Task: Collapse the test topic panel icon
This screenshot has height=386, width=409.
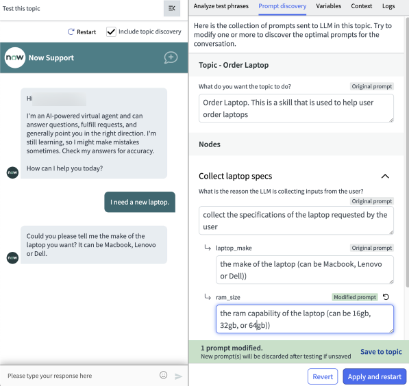Action: [172, 8]
